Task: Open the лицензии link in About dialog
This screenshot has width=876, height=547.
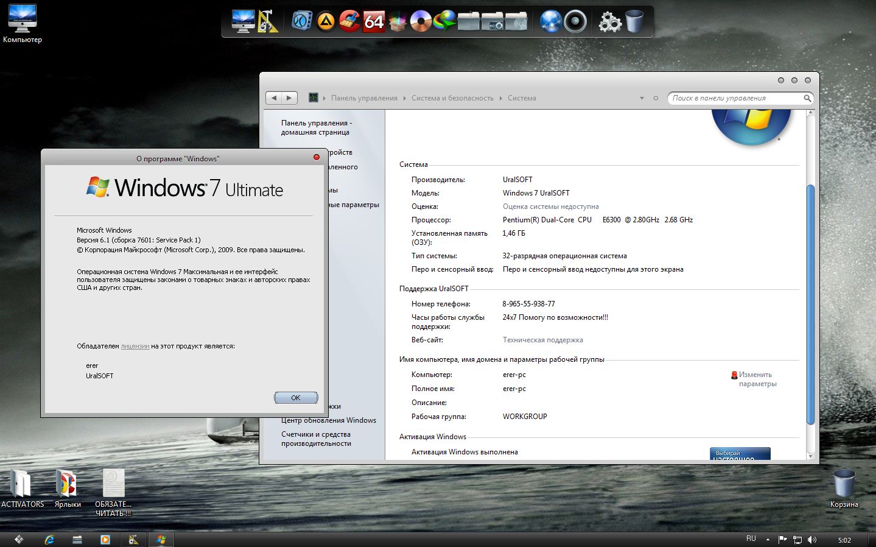Action: 135,346
